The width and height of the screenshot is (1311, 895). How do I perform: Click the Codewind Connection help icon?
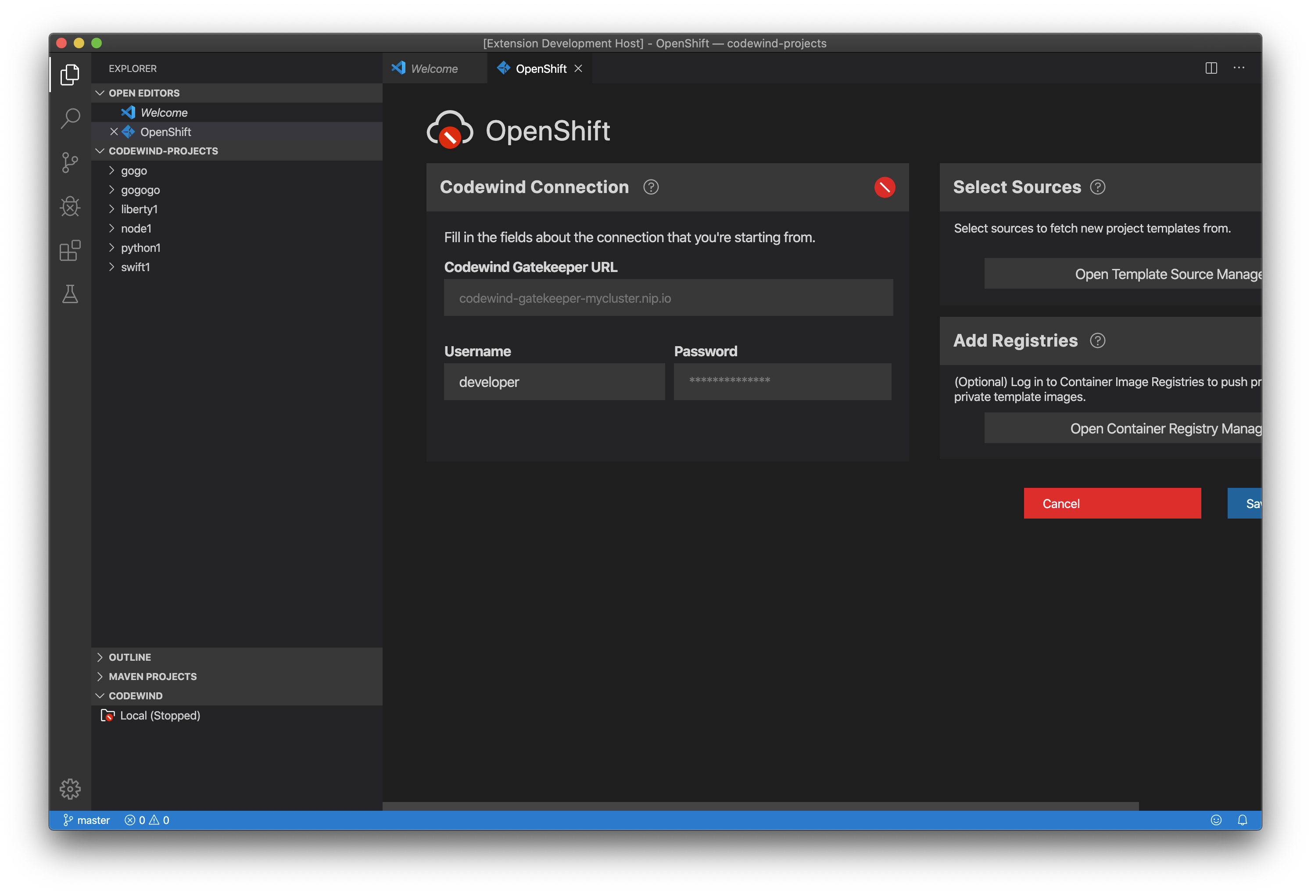pyautogui.click(x=651, y=186)
